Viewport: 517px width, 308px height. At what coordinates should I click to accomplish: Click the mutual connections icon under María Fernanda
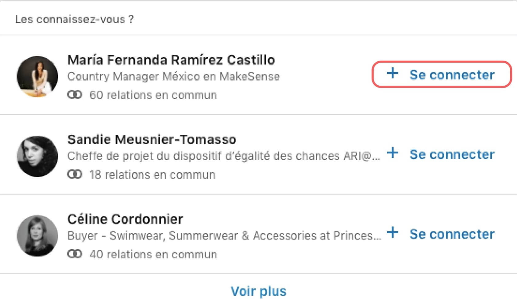(75, 95)
